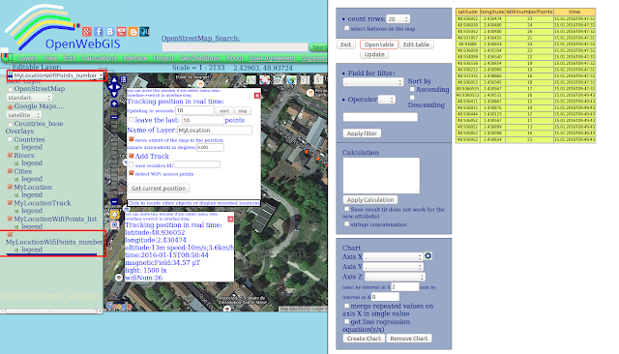The height and width of the screenshot is (354, 619).
Task: Open chart settings gear next to Axis X
Action: [428, 256]
